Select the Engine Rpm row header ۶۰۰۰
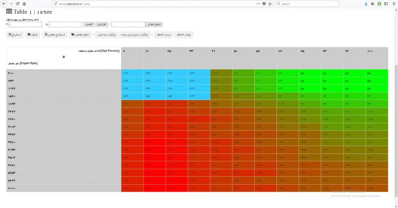This screenshot has width=398, height=208. tap(64, 188)
